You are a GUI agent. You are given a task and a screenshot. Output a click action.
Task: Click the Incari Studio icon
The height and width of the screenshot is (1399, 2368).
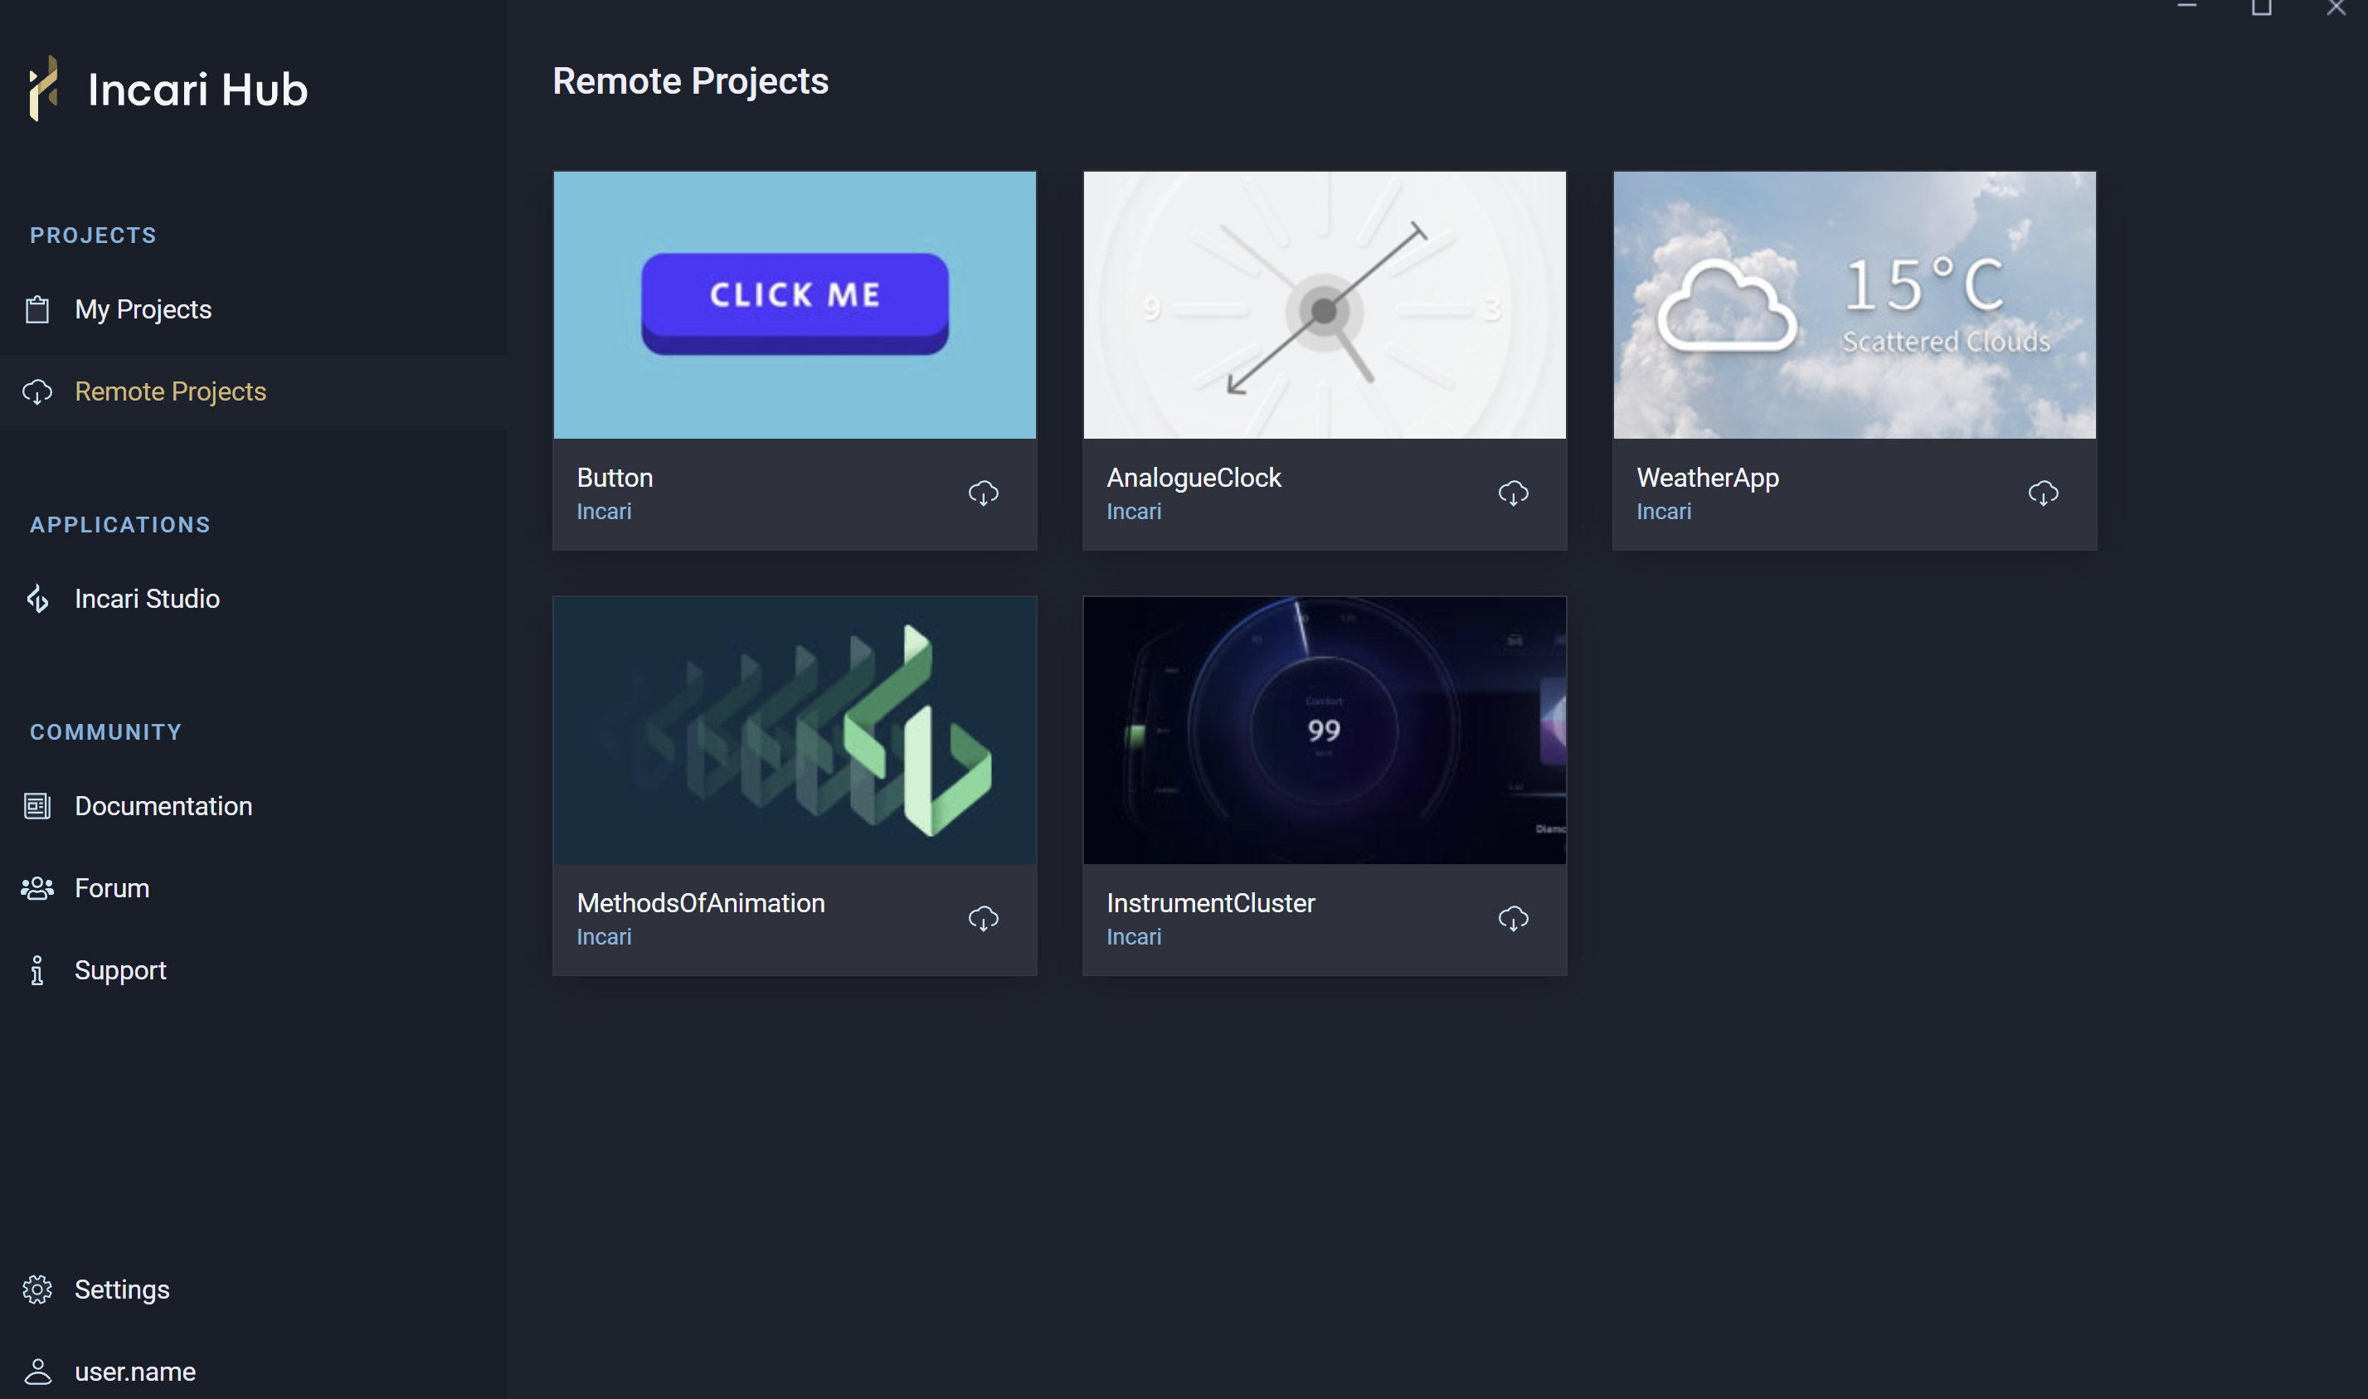tap(37, 599)
